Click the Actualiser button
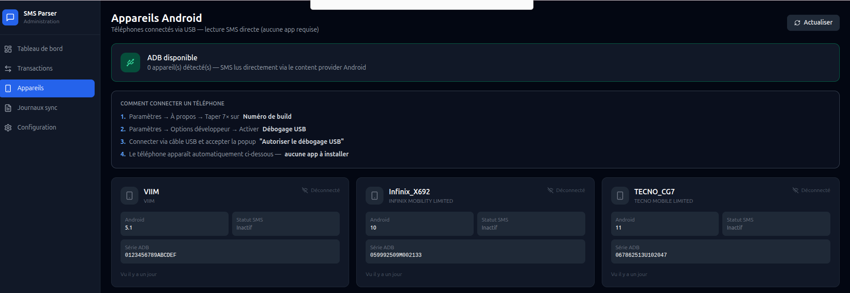Screen dimensions: 850x293 point(813,23)
